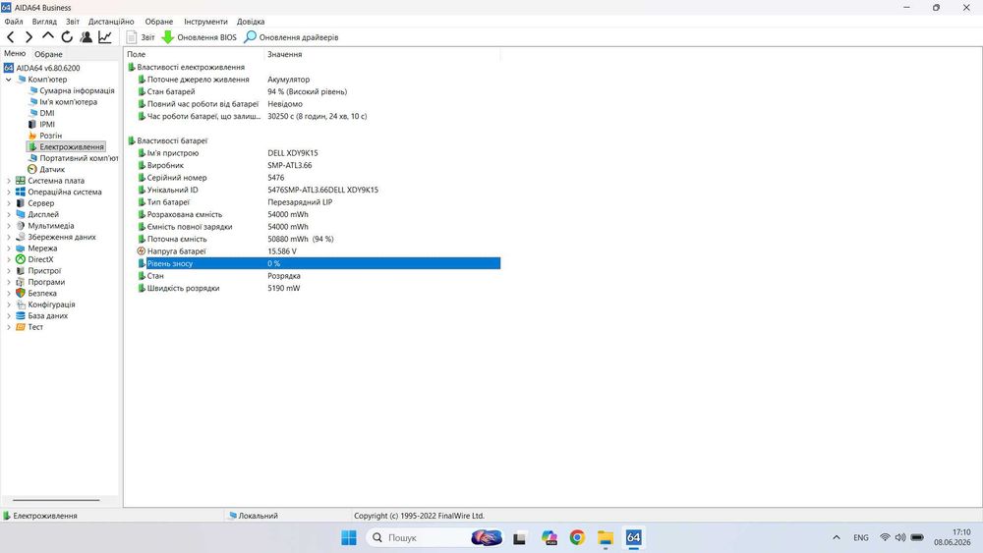Go back with the left arrow toolbar icon
Screen dimensions: 983x553
point(11,37)
